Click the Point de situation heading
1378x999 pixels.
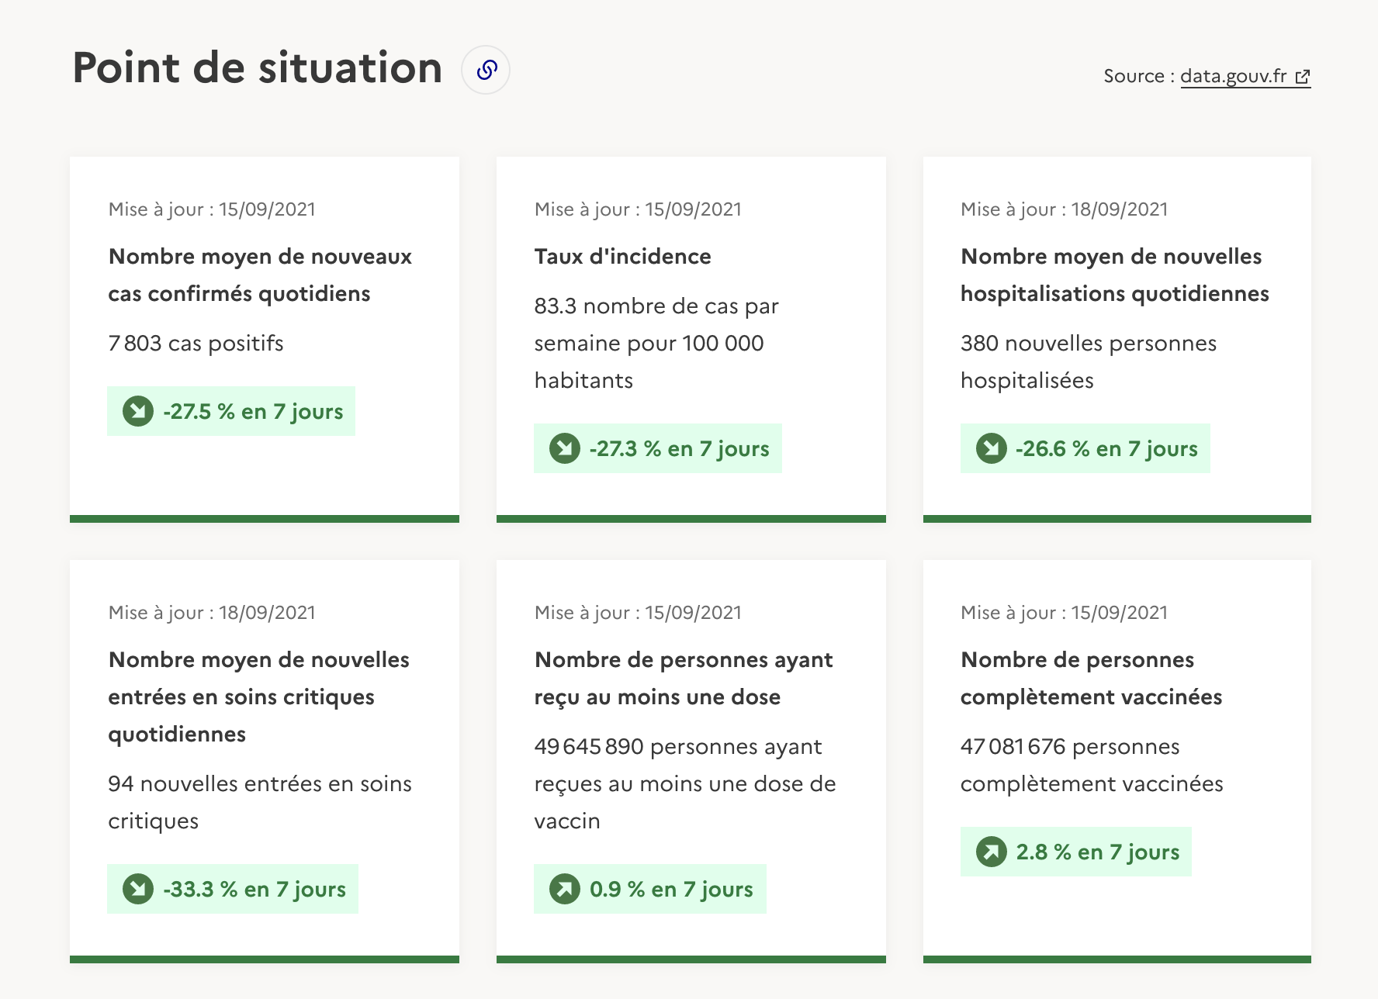258,68
